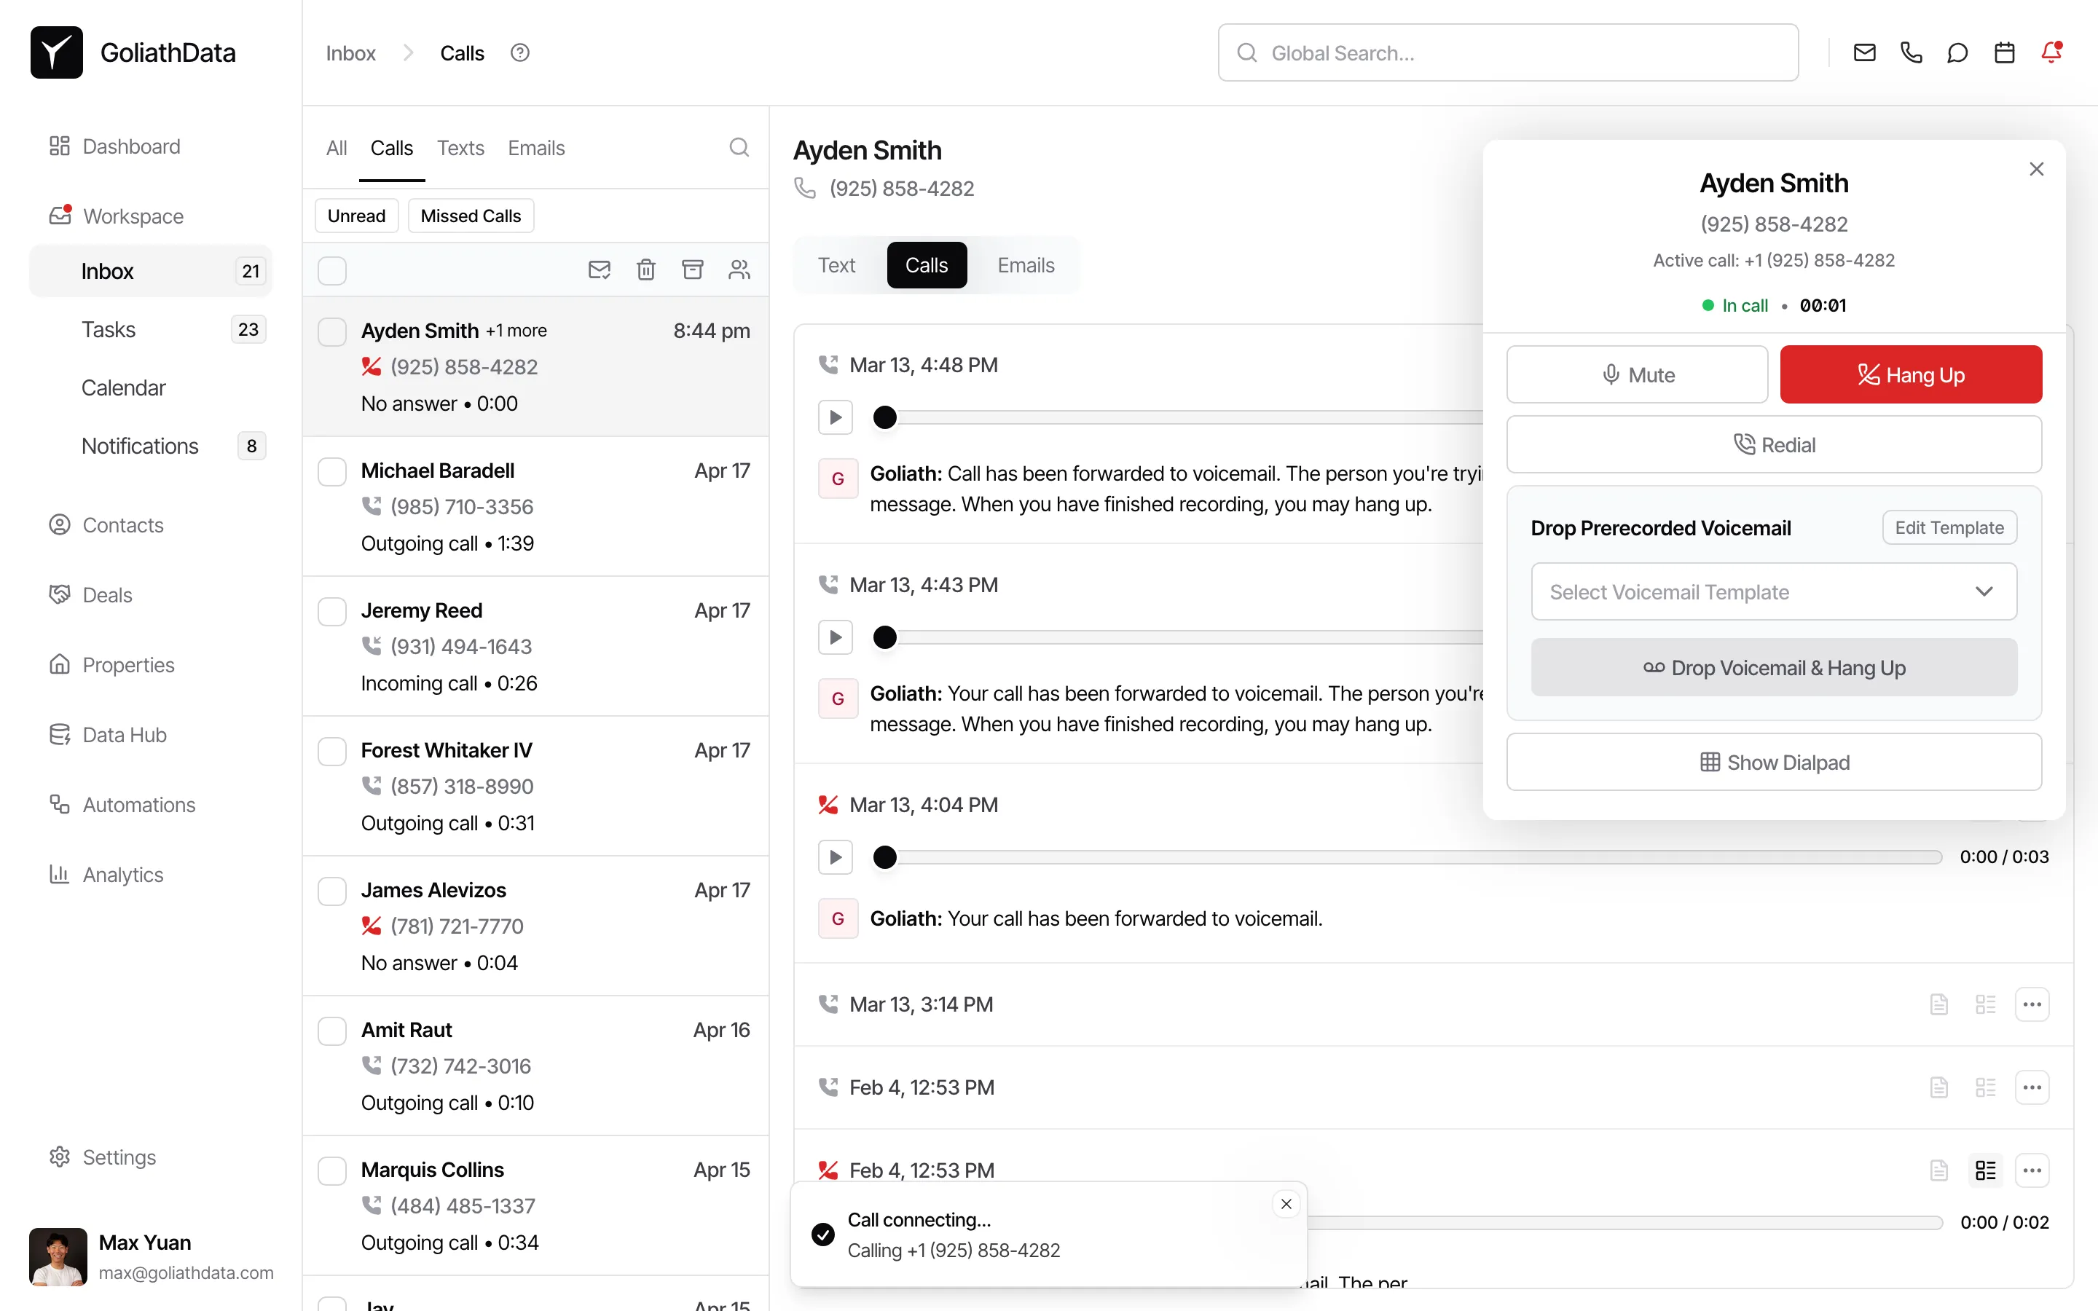Open the Select Voicemail Template dropdown
Screen dimensions: 2098x1311
[1773, 591]
